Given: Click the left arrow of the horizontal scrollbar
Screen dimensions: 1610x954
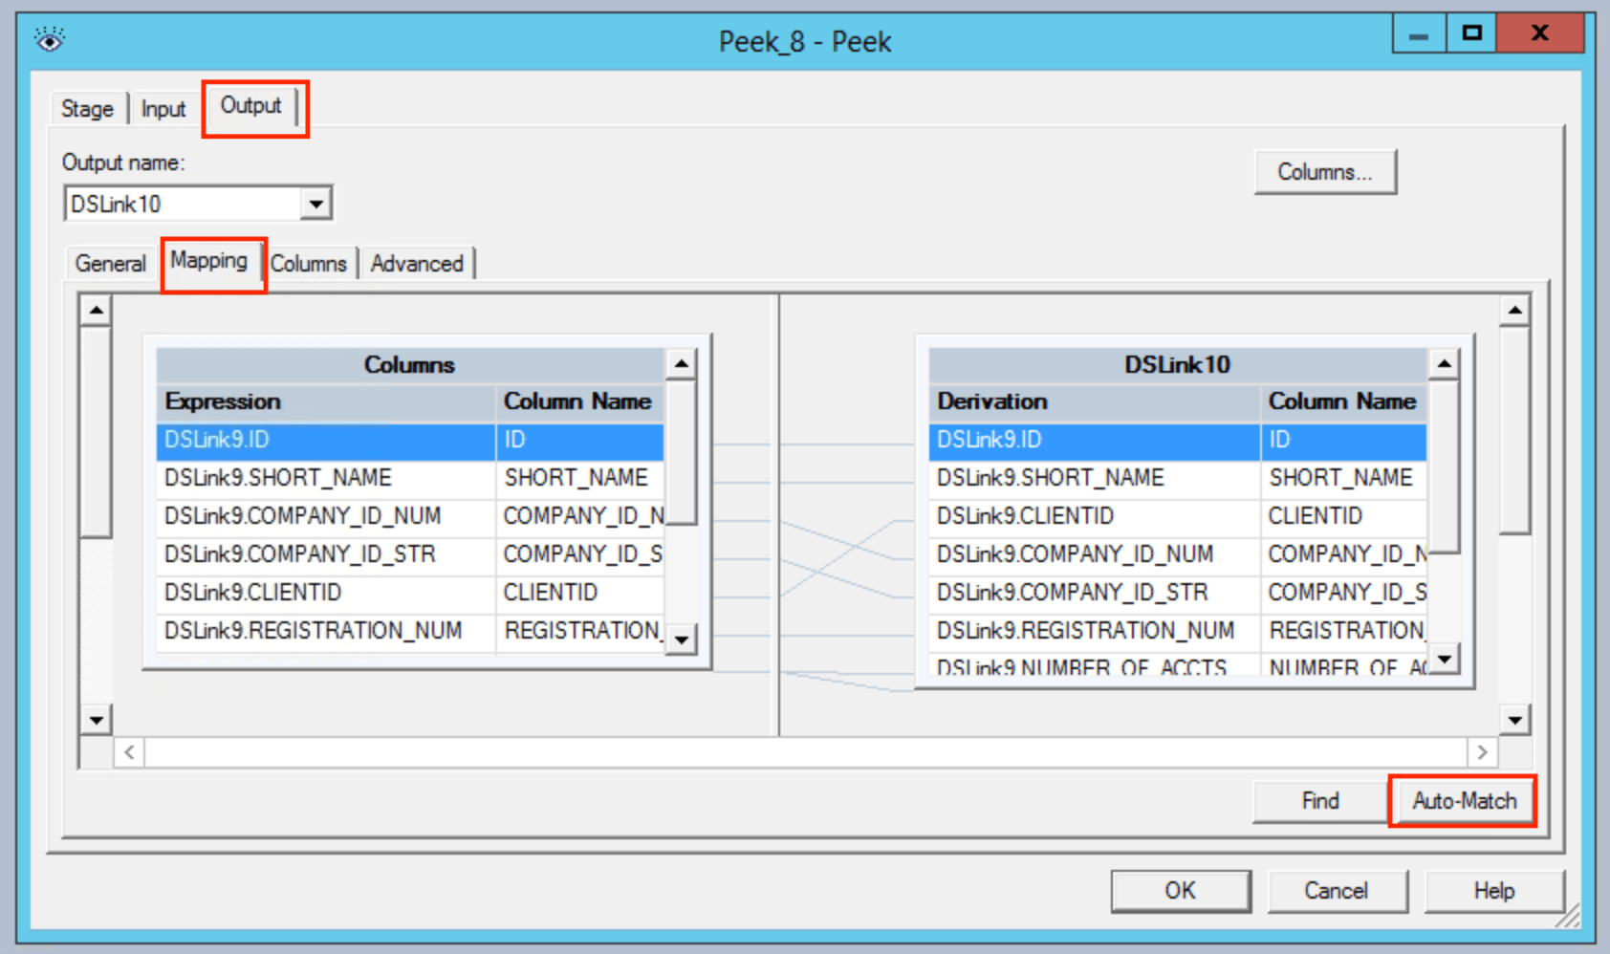Looking at the screenshot, I should 128,752.
